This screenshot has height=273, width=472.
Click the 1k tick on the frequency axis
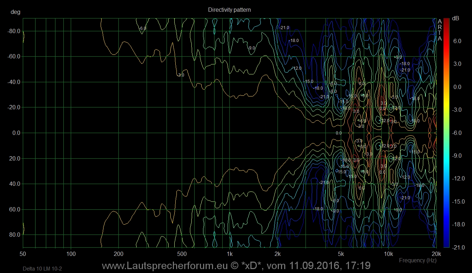[230, 254]
